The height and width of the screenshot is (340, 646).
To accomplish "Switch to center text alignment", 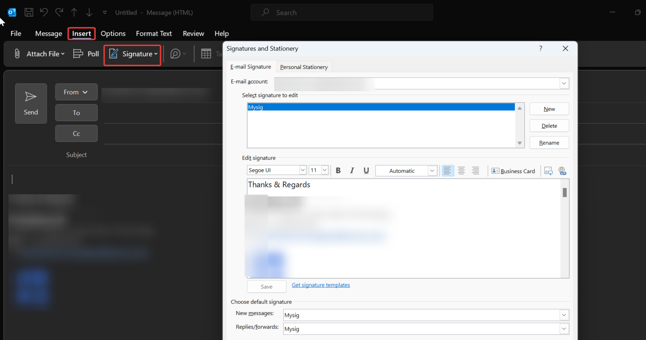I will tap(461, 171).
